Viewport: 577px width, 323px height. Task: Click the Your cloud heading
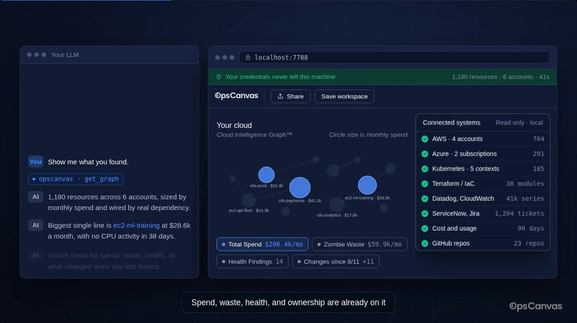tap(234, 125)
